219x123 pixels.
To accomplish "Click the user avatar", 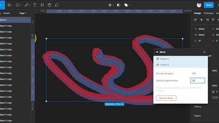I will pyautogui.click(x=199, y=5).
